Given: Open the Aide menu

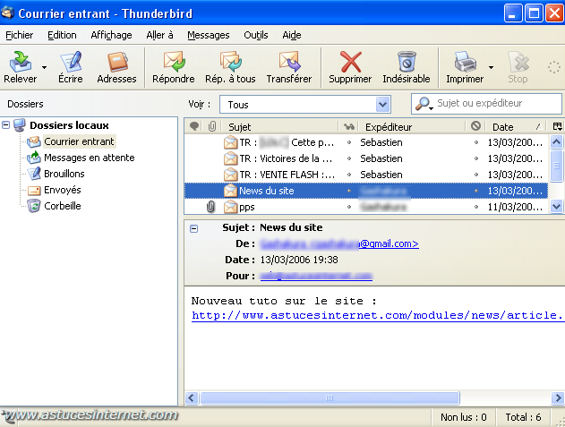Looking at the screenshot, I should [292, 35].
